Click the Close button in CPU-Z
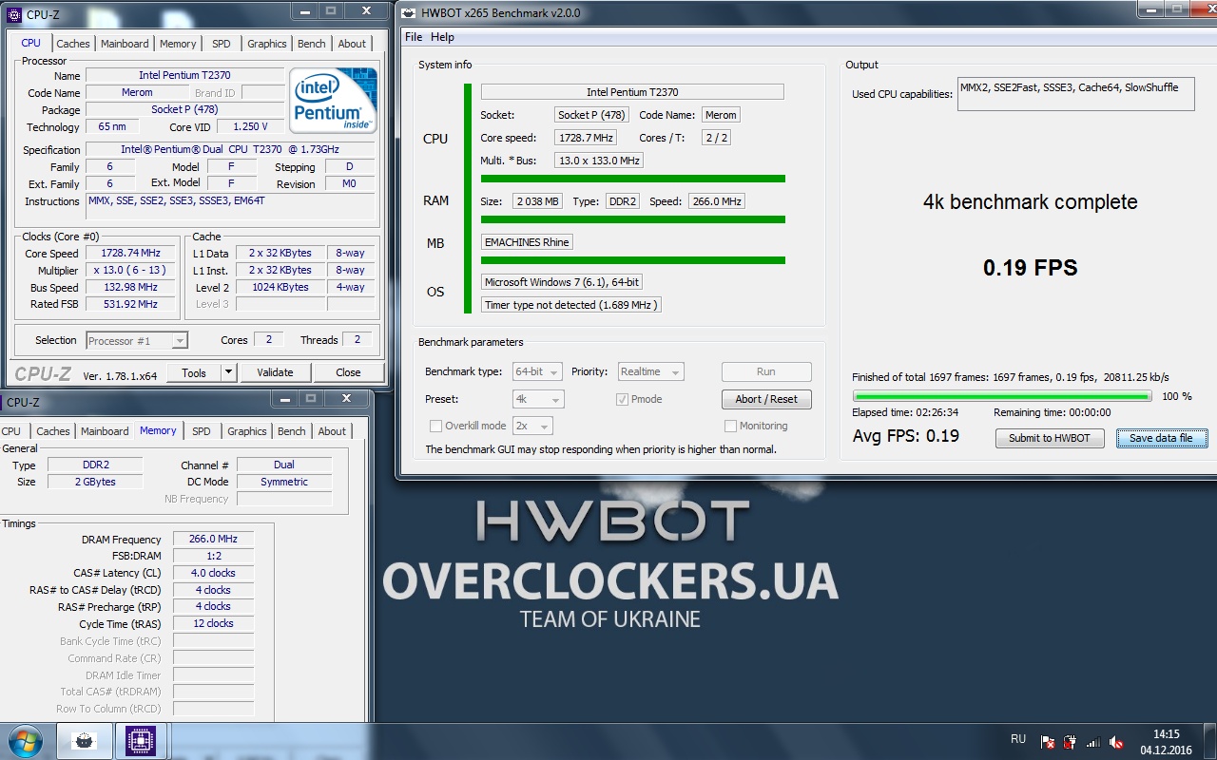The width and height of the screenshot is (1217, 760). (x=348, y=372)
